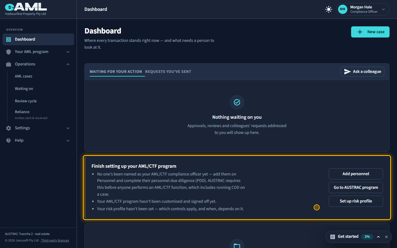Click the Dashboard grid icon in sidebar

coord(9,39)
